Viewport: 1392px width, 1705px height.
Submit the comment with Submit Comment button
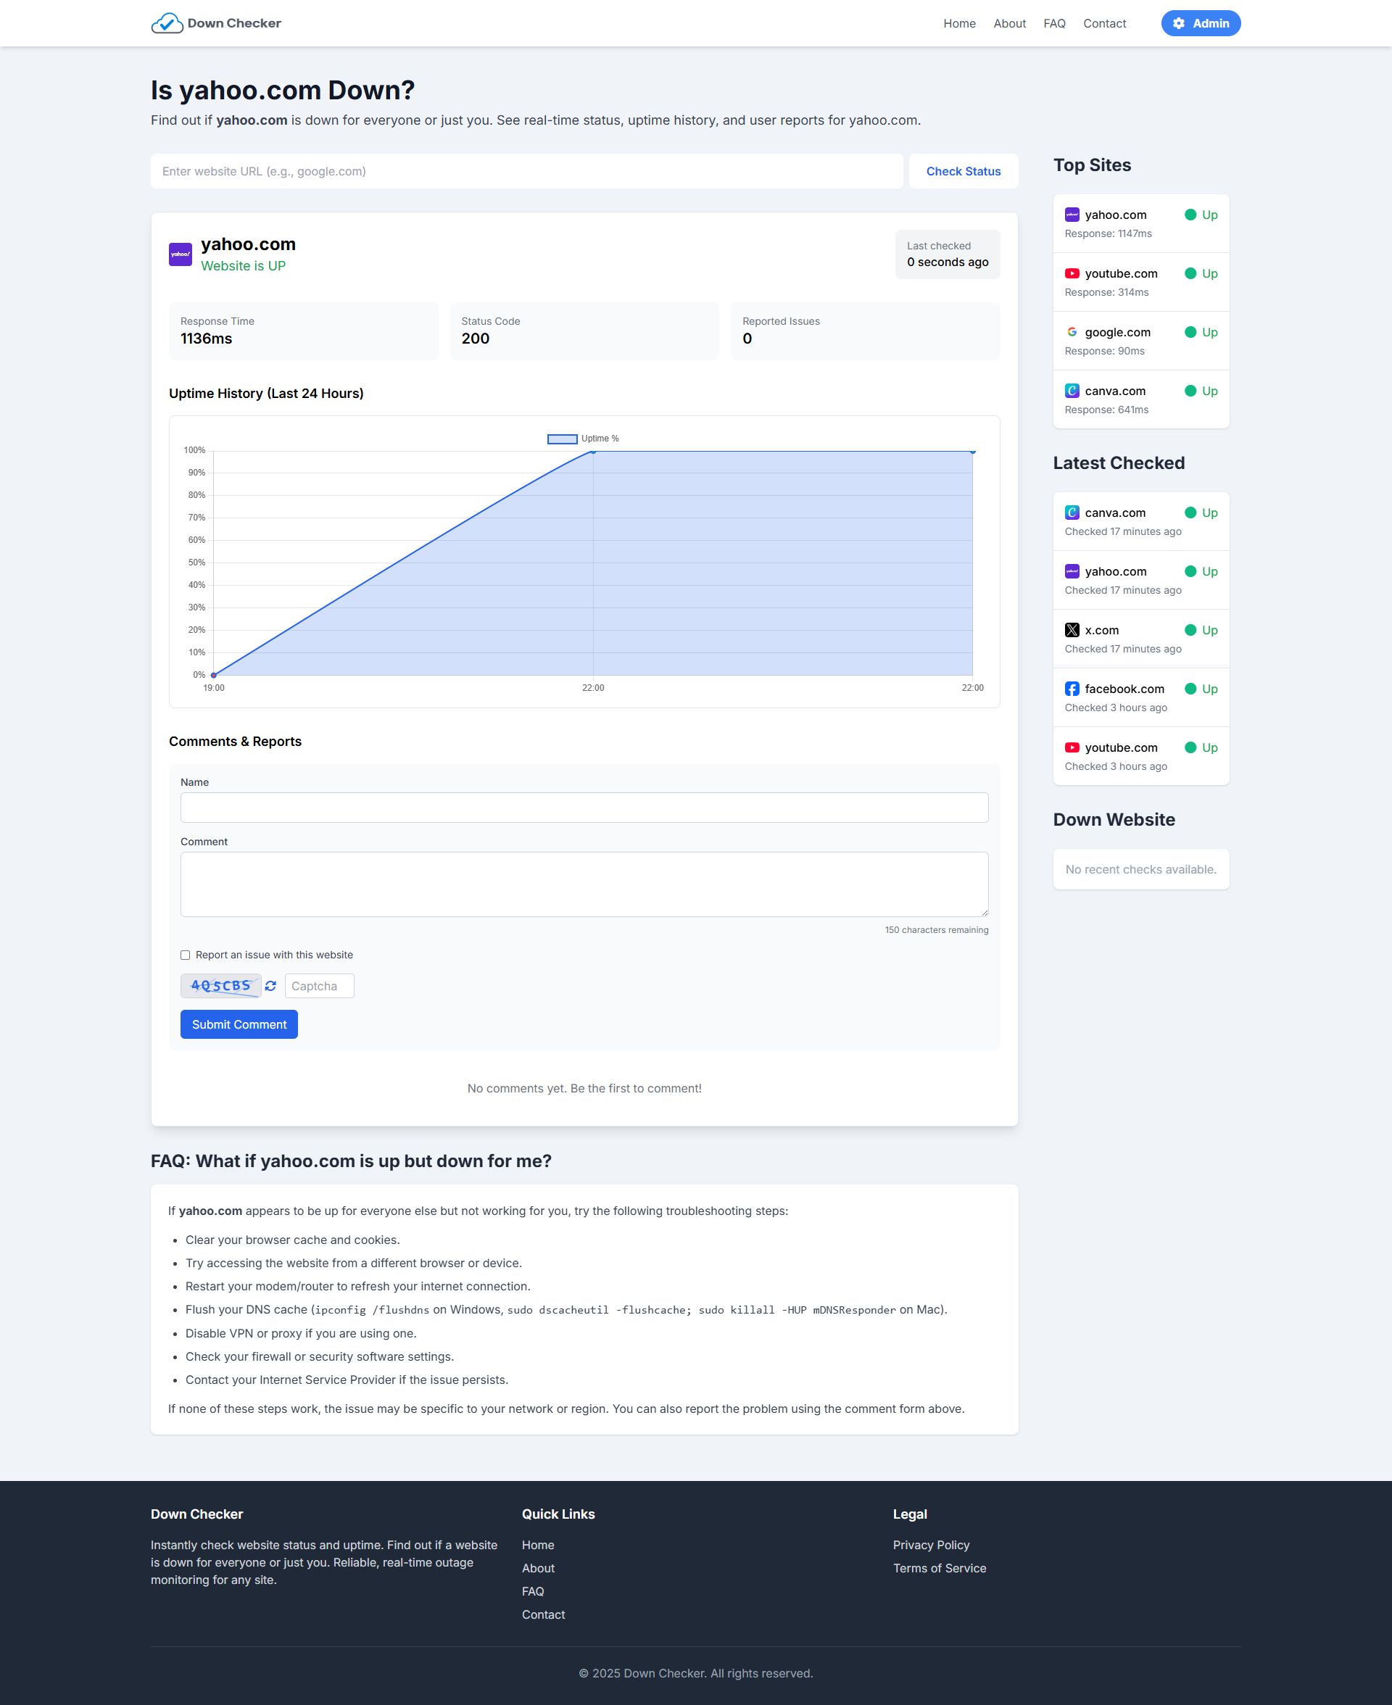pyautogui.click(x=239, y=1024)
